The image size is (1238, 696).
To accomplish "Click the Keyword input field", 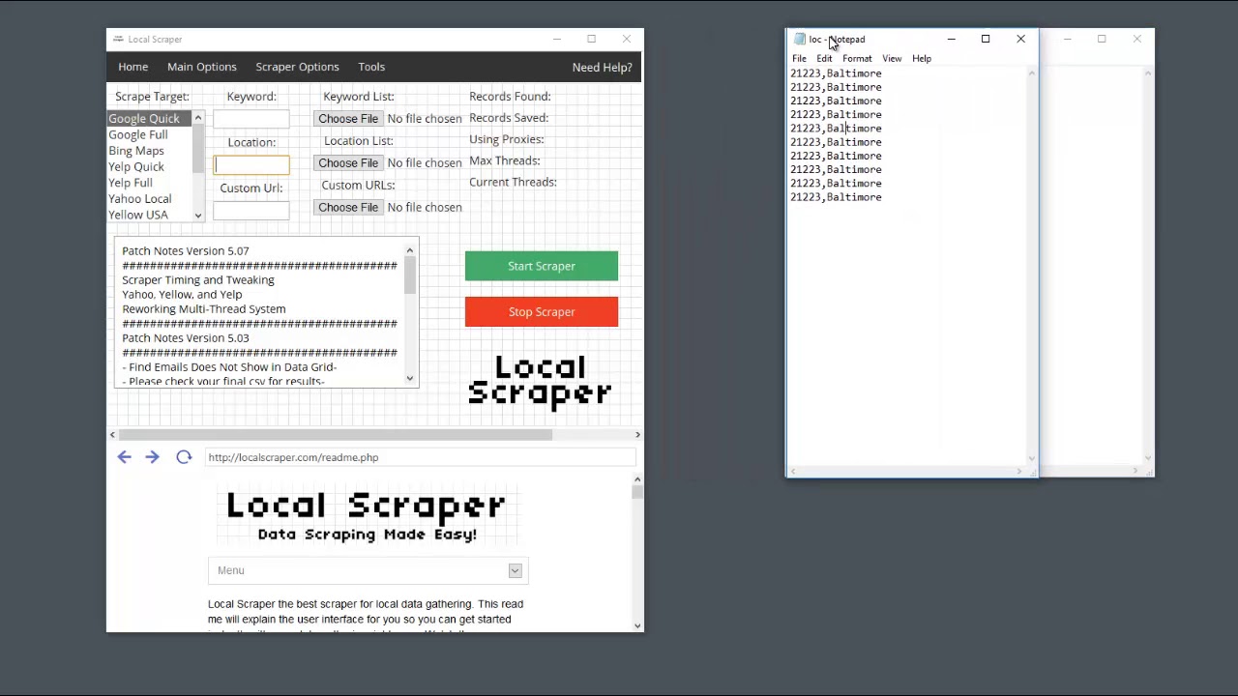I will coord(251,119).
